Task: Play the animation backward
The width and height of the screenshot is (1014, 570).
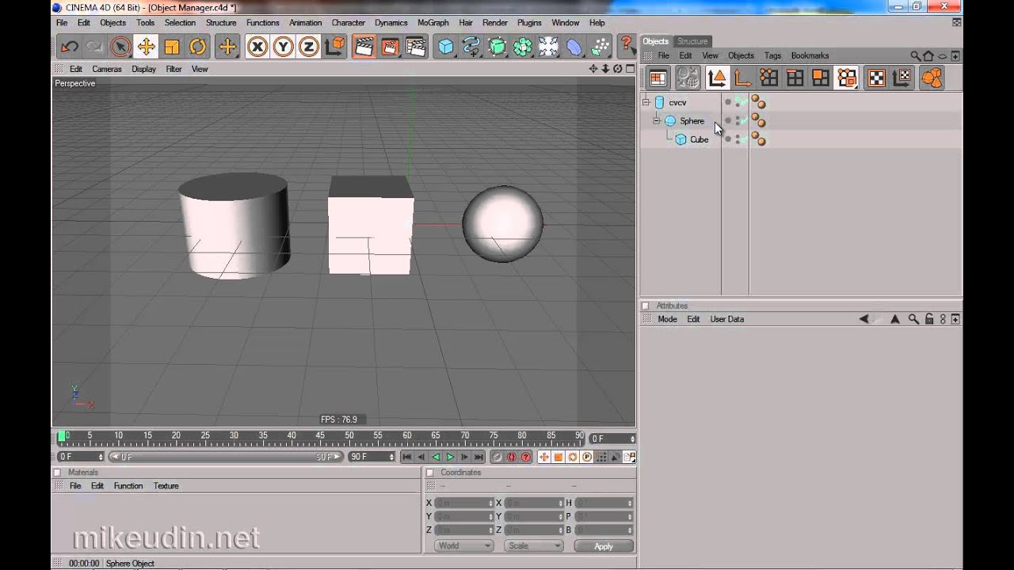Action: pos(435,457)
